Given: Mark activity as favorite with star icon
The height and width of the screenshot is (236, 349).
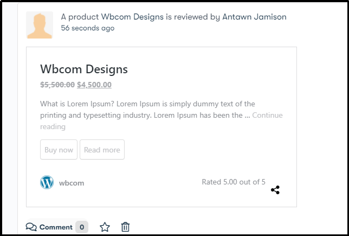Looking at the screenshot, I should tap(105, 227).
